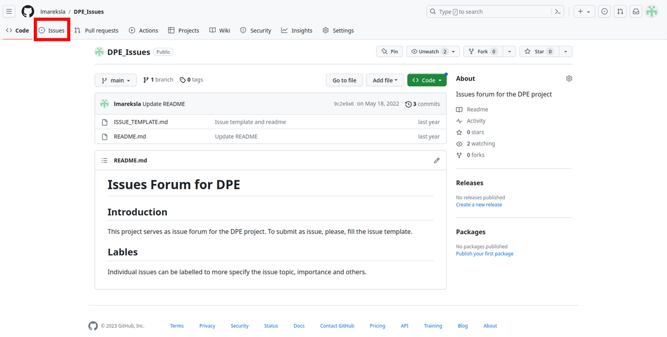Viewport: 667px width, 337px height.
Task: Open the main branch selector dropdown
Action: point(115,80)
